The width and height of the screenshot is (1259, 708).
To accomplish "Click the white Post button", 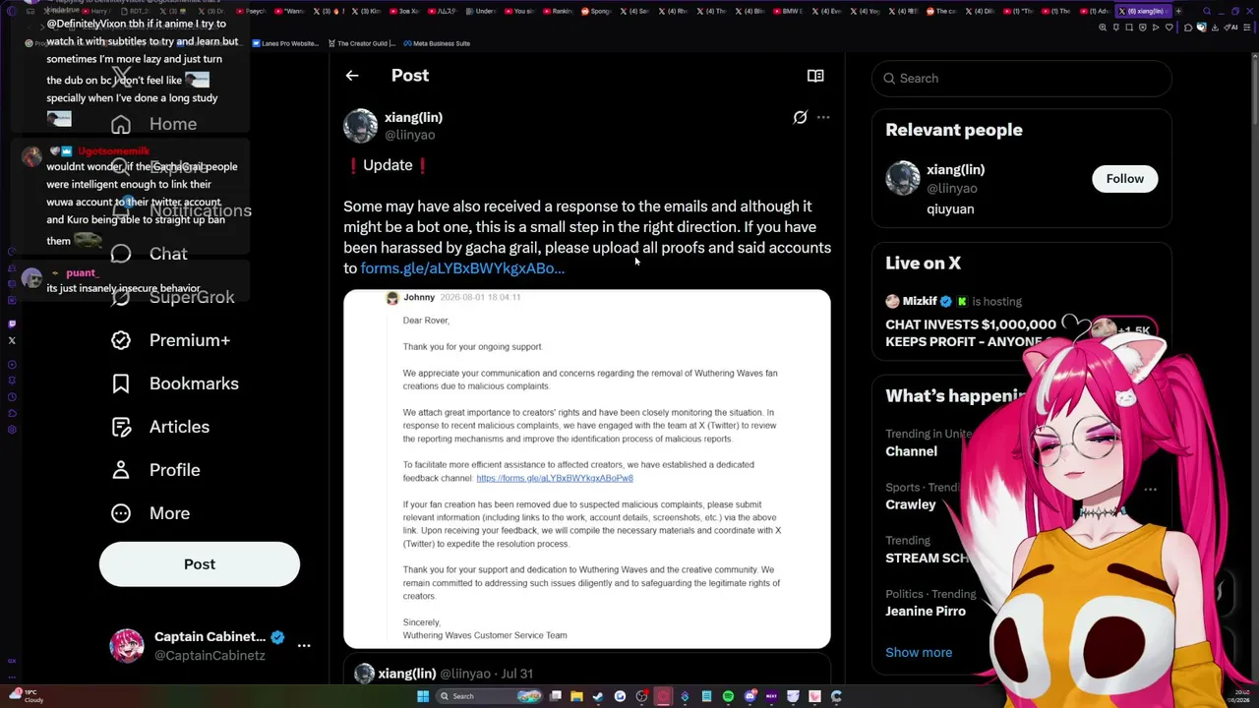I will tap(200, 564).
